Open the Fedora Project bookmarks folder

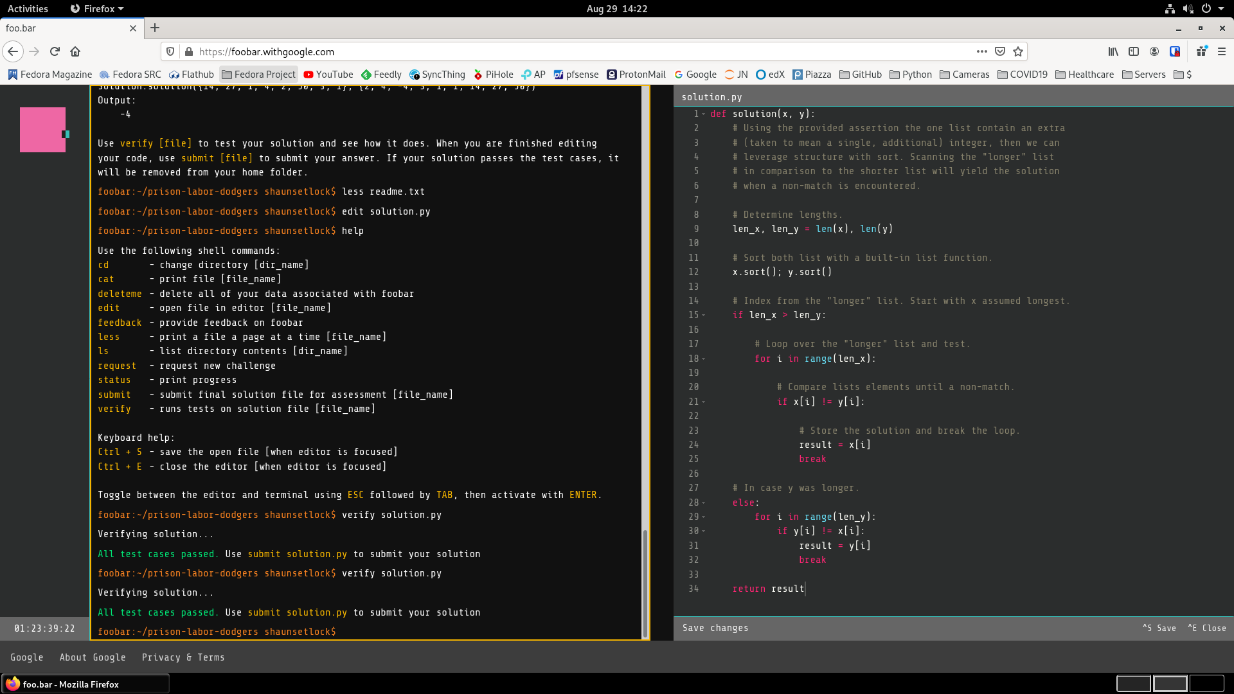click(258, 75)
